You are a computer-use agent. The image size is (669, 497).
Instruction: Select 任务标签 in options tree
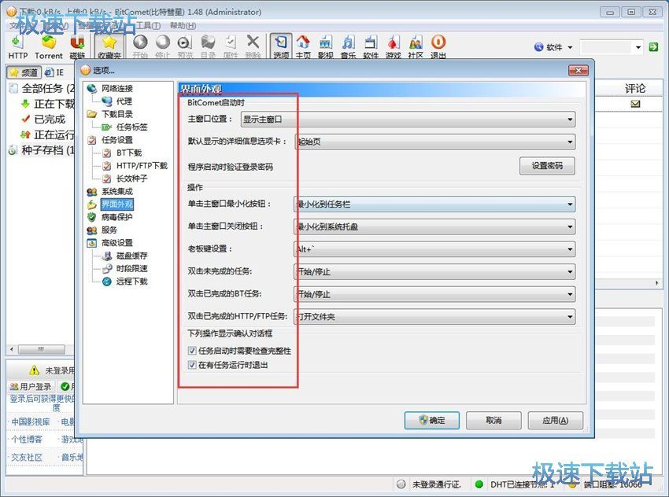[132, 127]
